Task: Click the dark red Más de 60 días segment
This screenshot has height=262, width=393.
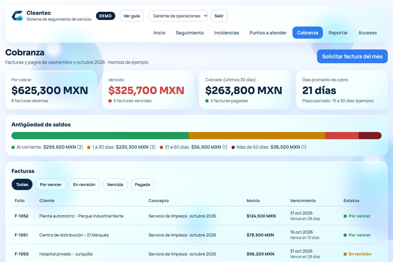Action: [370, 136]
